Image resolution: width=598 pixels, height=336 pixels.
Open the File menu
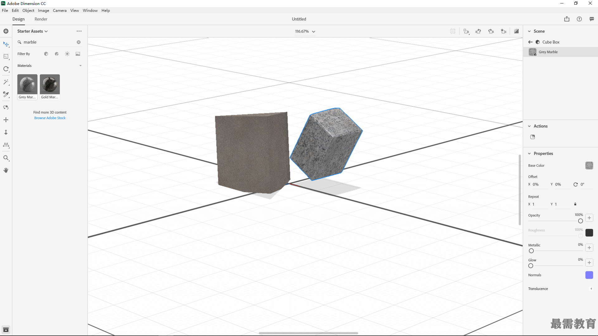[x=5, y=10]
